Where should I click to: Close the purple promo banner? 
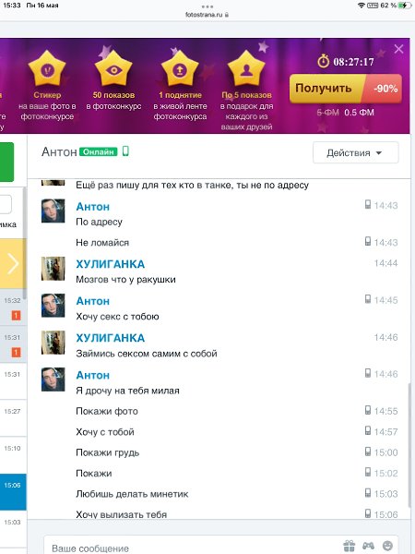click(x=398, y=49)
